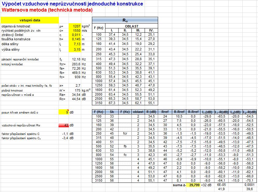Select the surface mass value 175
Screen dimensions: 258x192
point(78,90)
